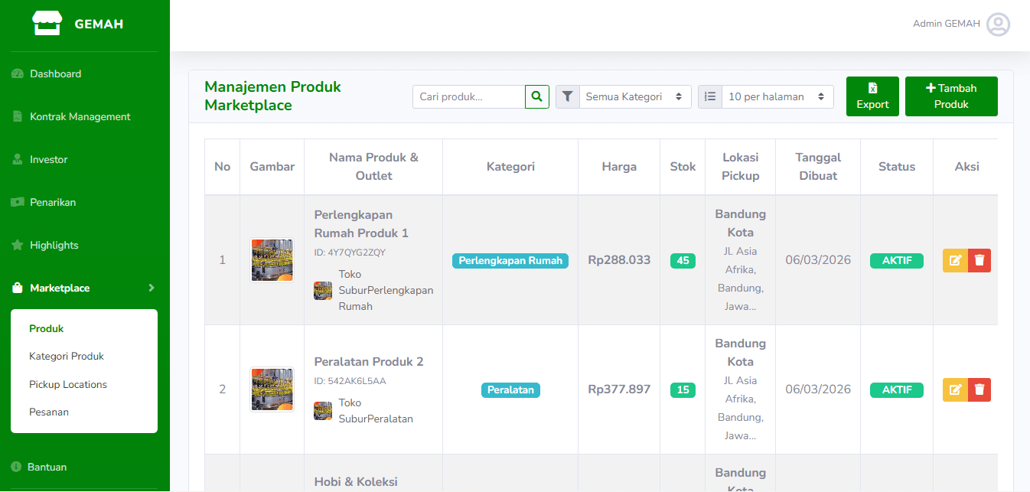Click the list icon beside per-page selector
This screenshot has width=1030, height=492.
(x=709, y=96)
